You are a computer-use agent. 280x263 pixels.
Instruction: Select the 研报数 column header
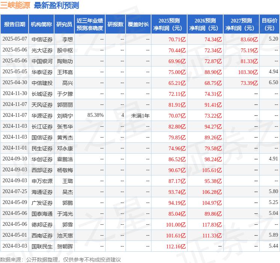tap(115, 24)
